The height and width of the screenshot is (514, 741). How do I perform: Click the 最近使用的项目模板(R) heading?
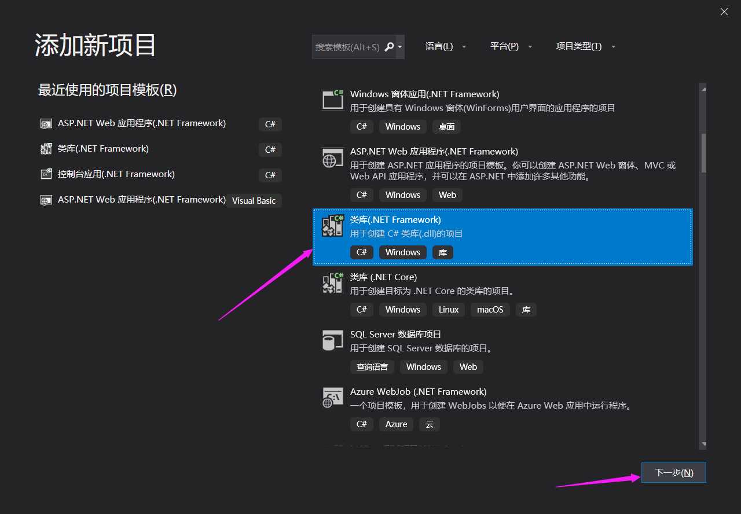coord(107,90)
